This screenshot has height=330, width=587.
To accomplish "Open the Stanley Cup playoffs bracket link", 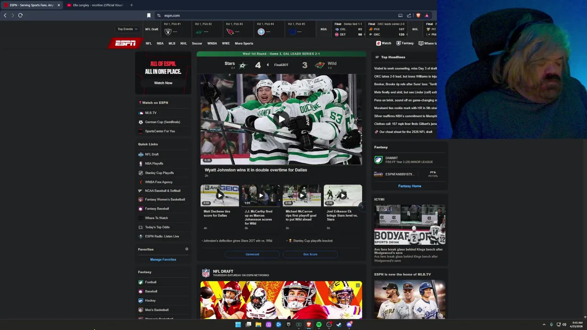I will coord(312,241).
